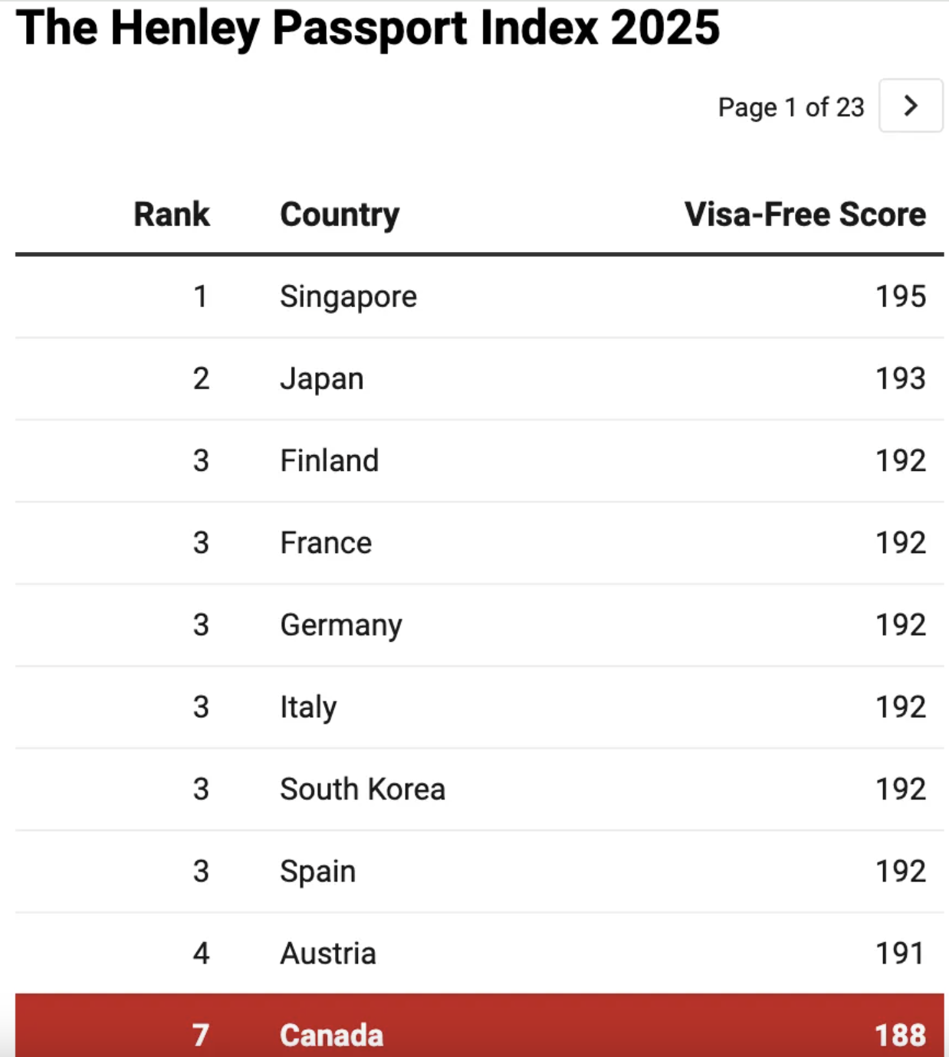Select the Singapore row
Image resolution: width=949 pixels, height=1057 pixels.
348,296
